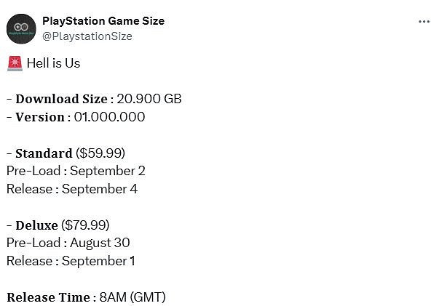Open the tweet's three-dot More options menu
Viewport: 439px width, 306px height.
[x=424, y=22]
